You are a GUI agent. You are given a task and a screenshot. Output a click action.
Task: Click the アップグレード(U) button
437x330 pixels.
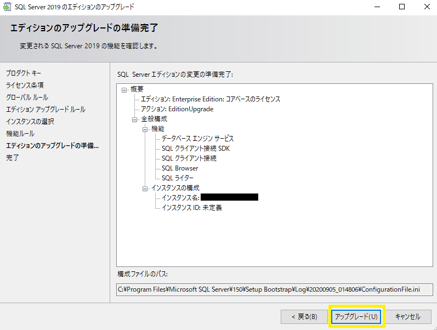356,317
